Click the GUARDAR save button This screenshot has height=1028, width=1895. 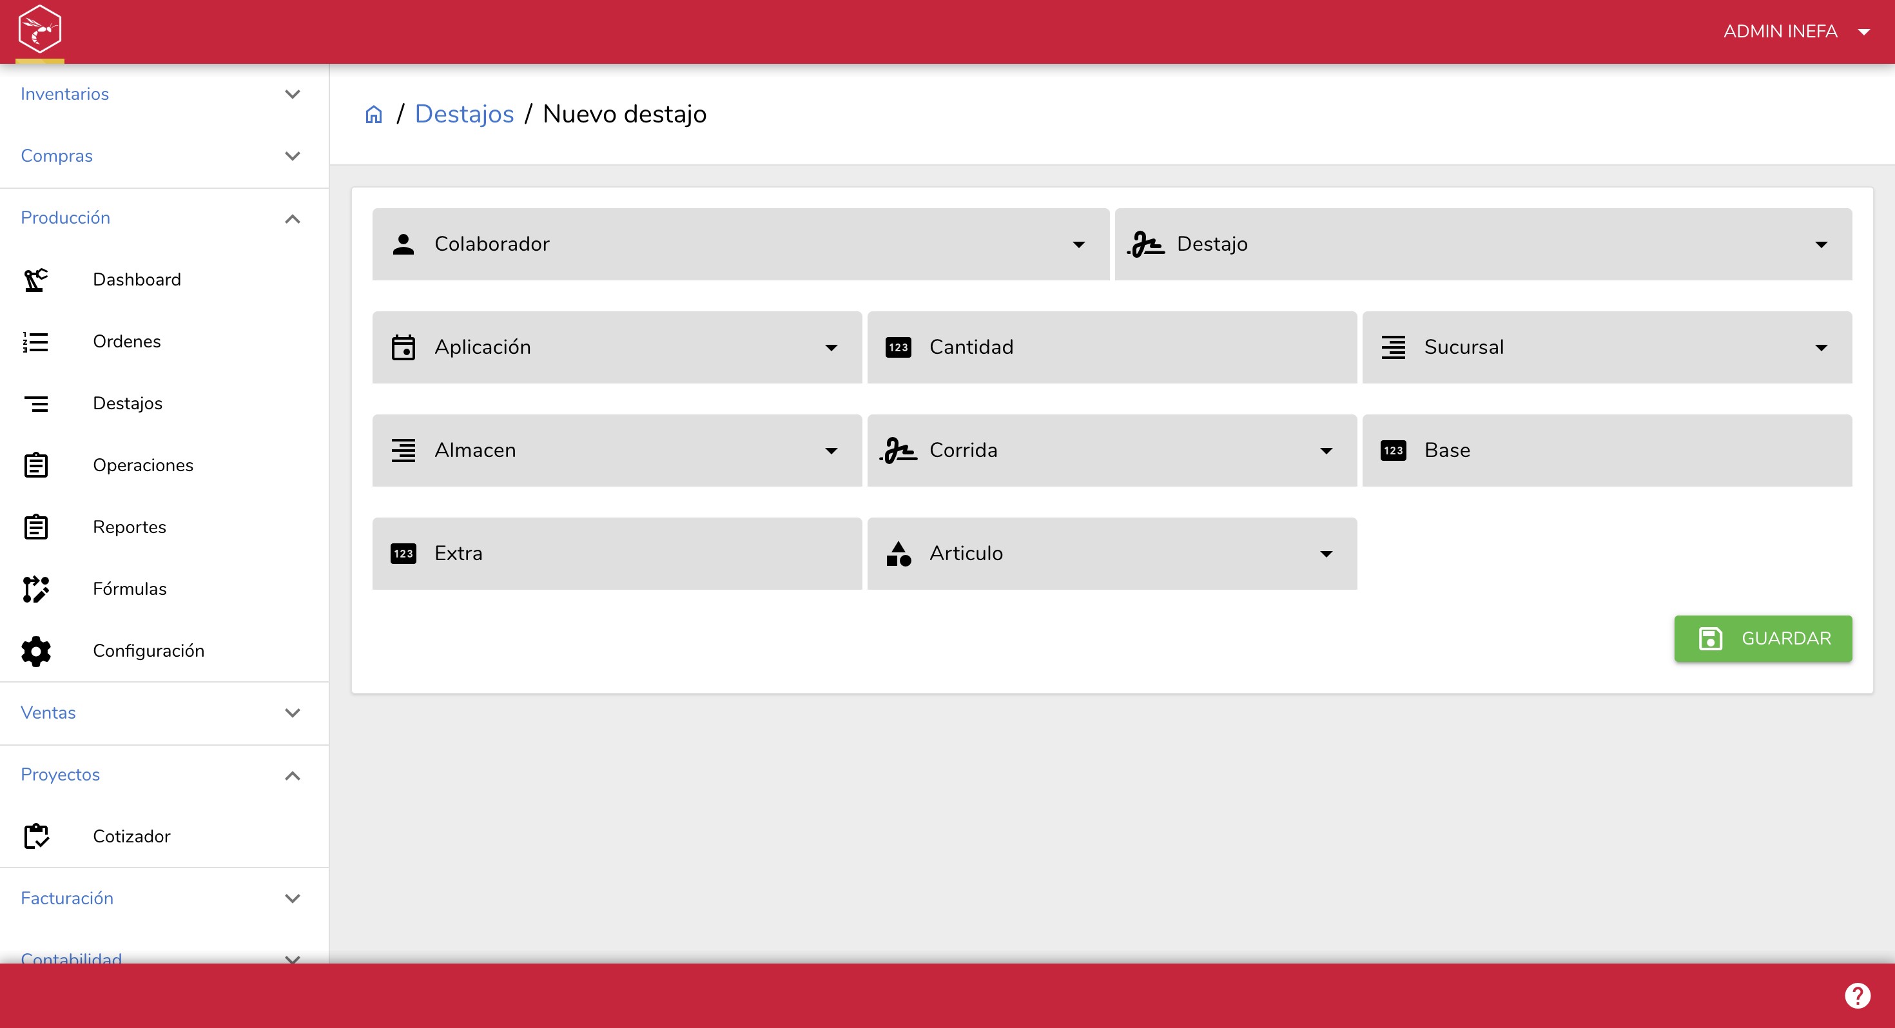(x=1763, y=638)
